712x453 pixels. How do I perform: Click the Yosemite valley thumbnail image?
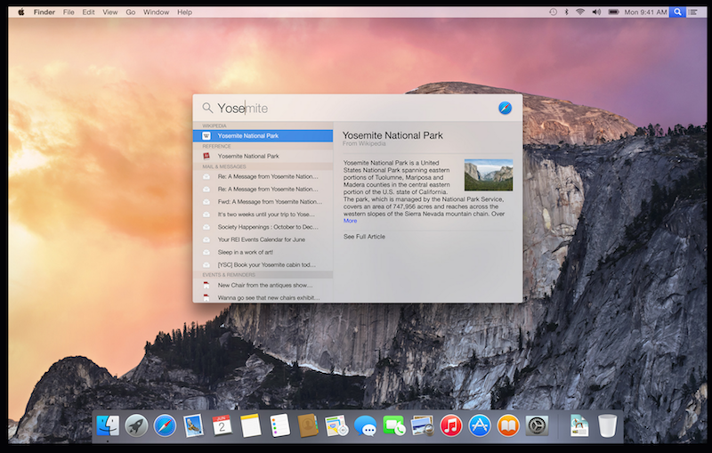[489, 174]
